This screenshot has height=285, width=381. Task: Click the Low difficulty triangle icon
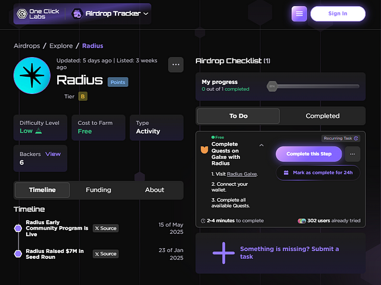point(38,131)
